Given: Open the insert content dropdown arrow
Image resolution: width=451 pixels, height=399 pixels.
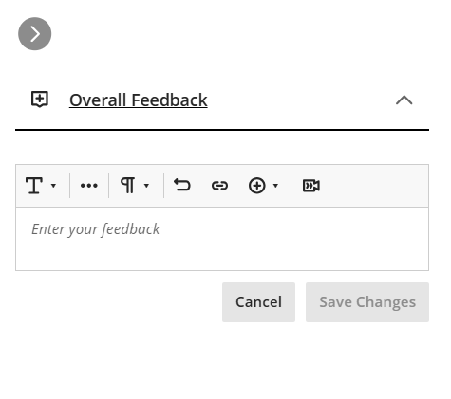Looking at the screenshot, I should 275,186.
